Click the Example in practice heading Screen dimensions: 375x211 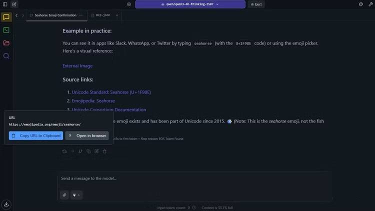point(87,31)
